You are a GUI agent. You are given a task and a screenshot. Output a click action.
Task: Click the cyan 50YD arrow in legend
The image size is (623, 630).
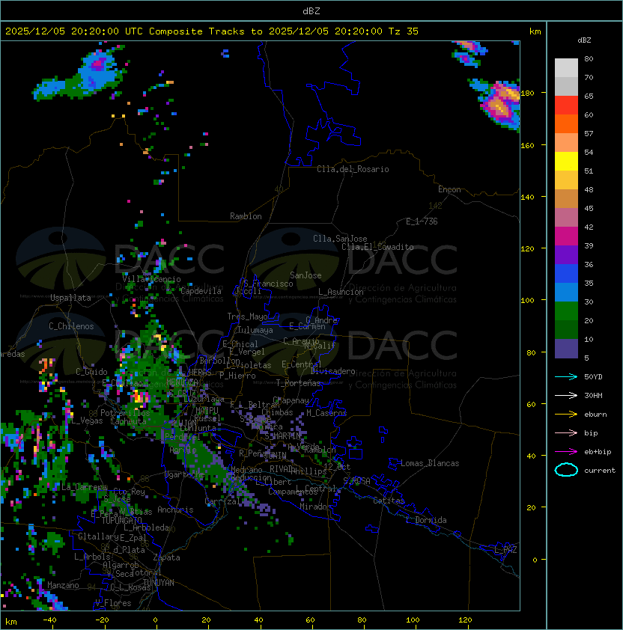point(566,377)
